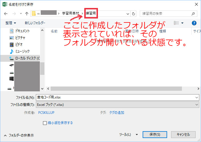Open view options dropdown arrow

pyautogui.click(x=182, y=23)
